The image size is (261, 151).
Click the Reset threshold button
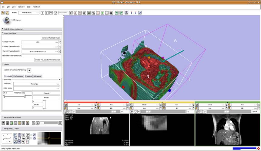tap(46, 98)
